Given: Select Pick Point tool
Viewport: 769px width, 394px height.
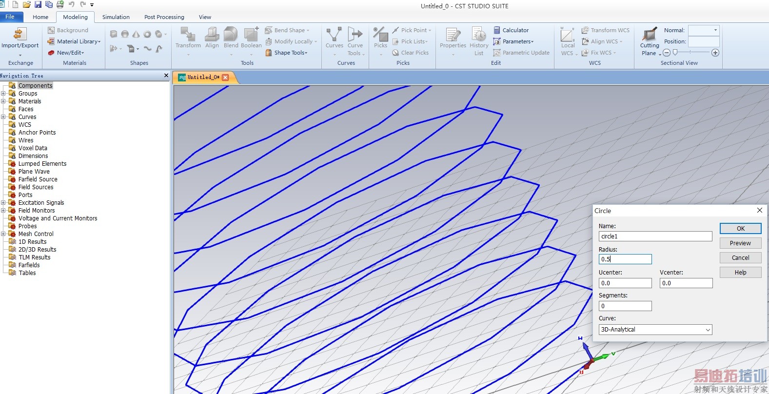Looking at the screenshot, I should click(412, 30).
